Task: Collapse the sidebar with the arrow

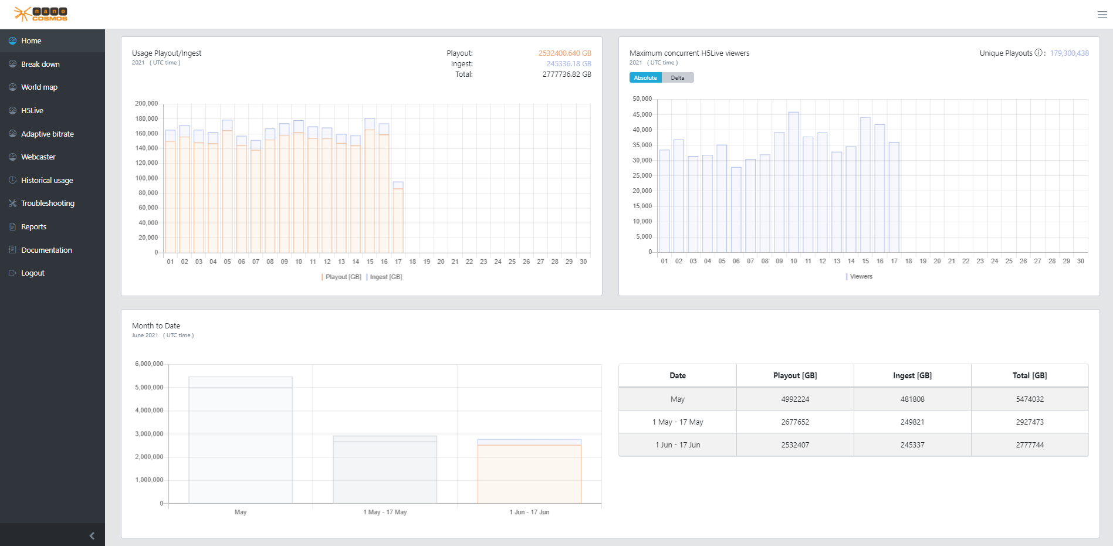Action: point(92,535)
